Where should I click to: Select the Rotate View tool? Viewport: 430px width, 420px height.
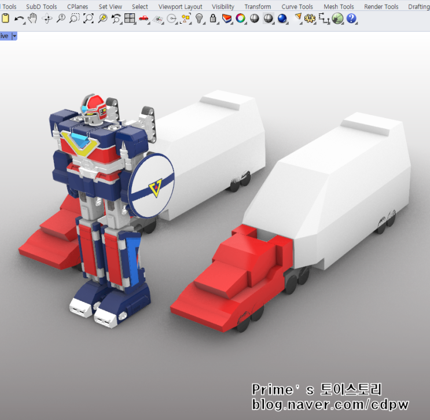(x=47, y=19)
